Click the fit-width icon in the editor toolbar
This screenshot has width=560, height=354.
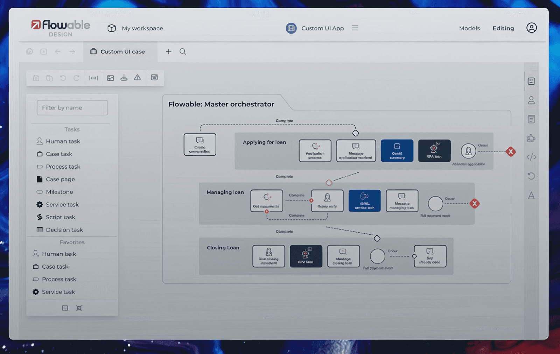[93, 78]
